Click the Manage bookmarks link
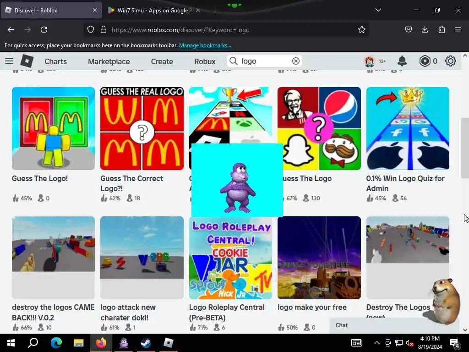Screen dimensions: 469x352 pyautogui.click(x=205, y=45)
